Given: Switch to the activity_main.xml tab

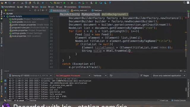Looking at the screenshot, I should (80, 10).
